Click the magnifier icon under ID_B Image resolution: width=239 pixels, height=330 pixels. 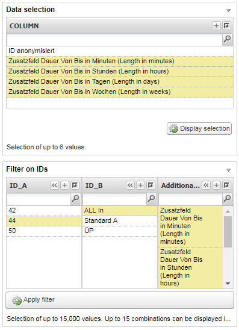(152, 199)
